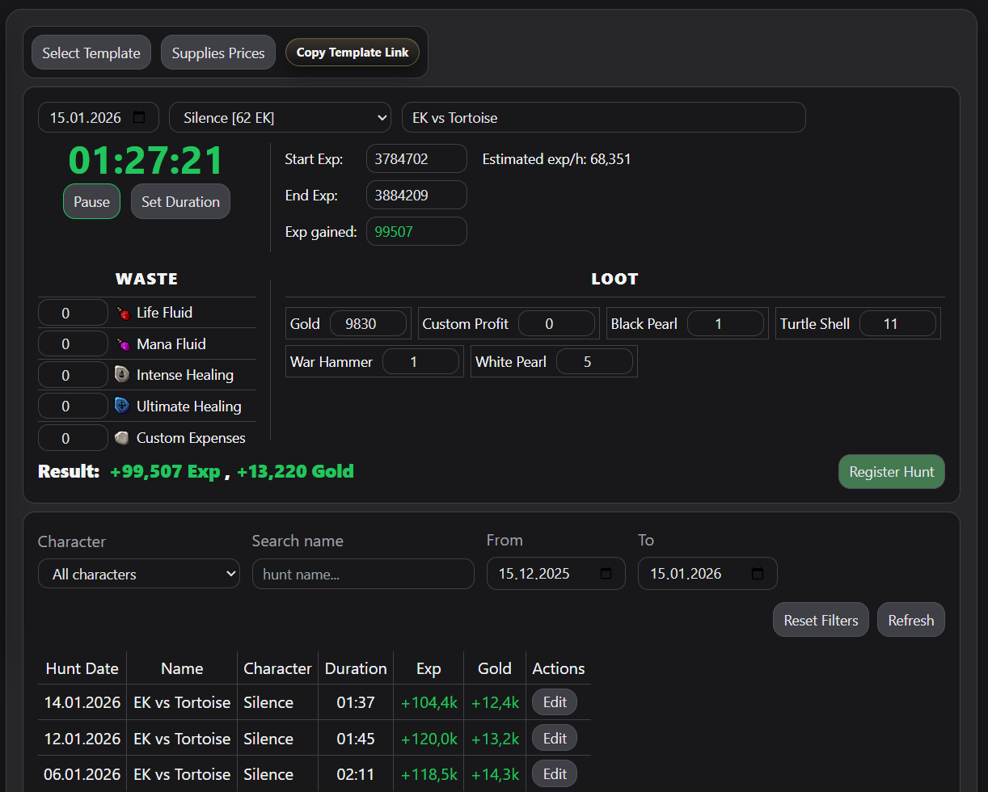Viewport: 988px width, 792px height.
Task: Open calendar icon in To date field
Action: pos(758,574)
